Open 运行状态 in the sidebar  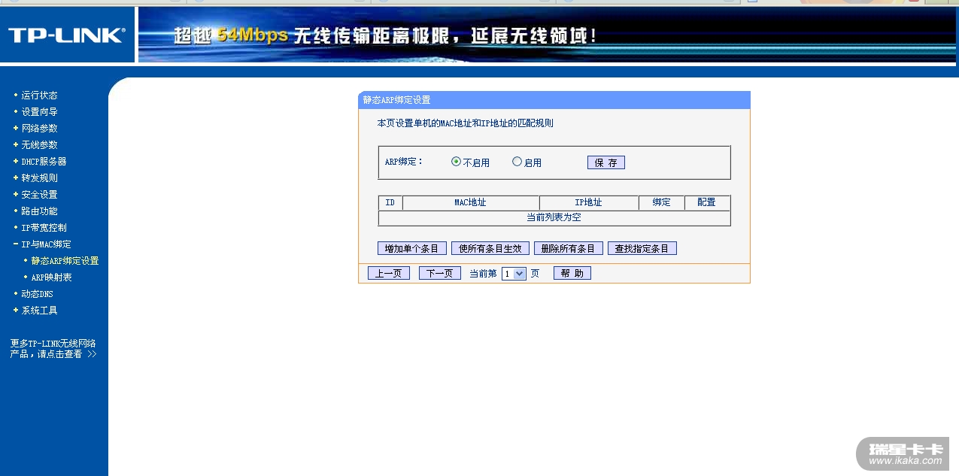pos(39,96)
